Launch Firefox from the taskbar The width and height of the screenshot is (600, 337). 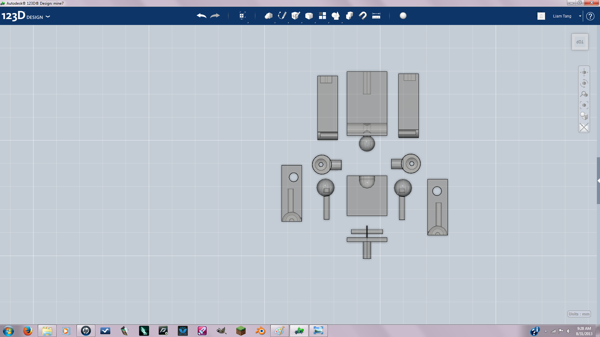click(x=28, y=331)
